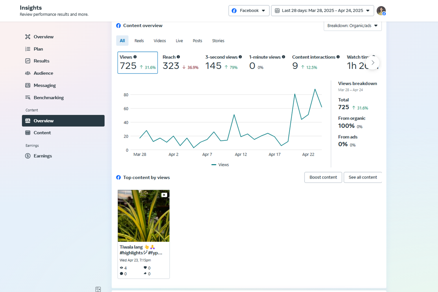Click the Earnings dollar icon
This screenshot has width=438, height=292.
(28, 156)
